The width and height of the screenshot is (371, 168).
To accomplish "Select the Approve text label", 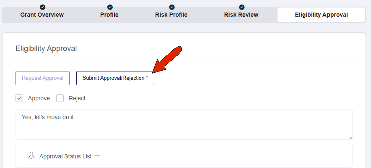I will pos(39,98).
